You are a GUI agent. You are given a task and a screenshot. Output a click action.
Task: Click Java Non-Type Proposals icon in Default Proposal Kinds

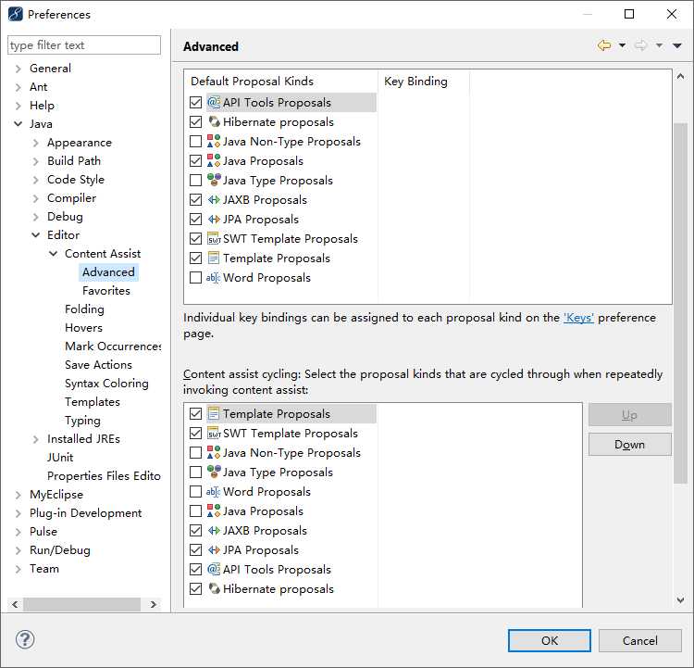coord(214,142)
